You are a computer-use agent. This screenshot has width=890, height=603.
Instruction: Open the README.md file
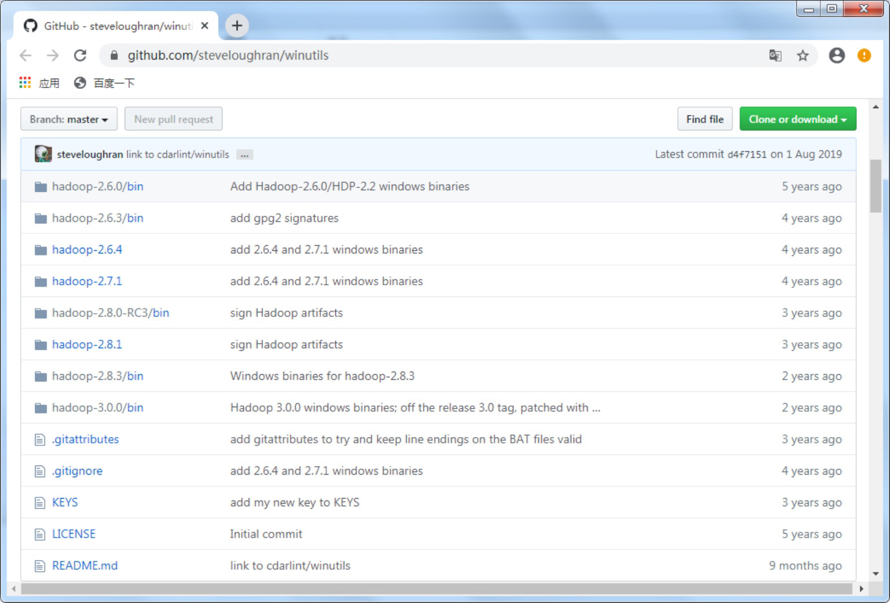coord(85,566)
